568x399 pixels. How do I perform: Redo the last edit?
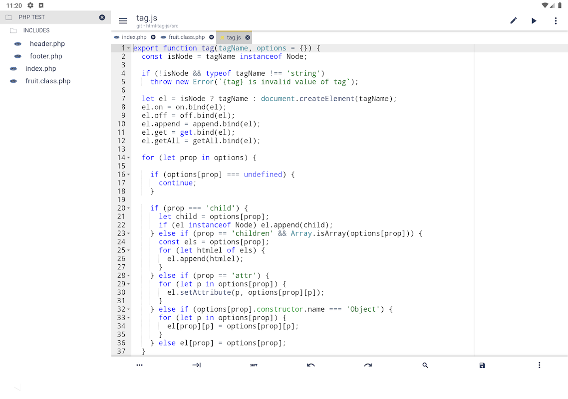click(368, 365)
